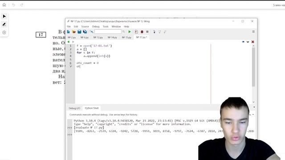Save all files with the double-disk icon

click(x=85, y=32)
